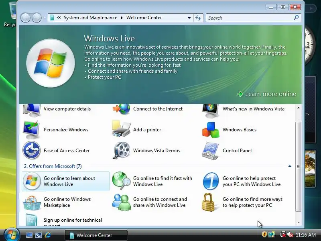Click the security shield tray icon
Image resolution: width=321 pixels, height=241 pixels.
(264, 234)
